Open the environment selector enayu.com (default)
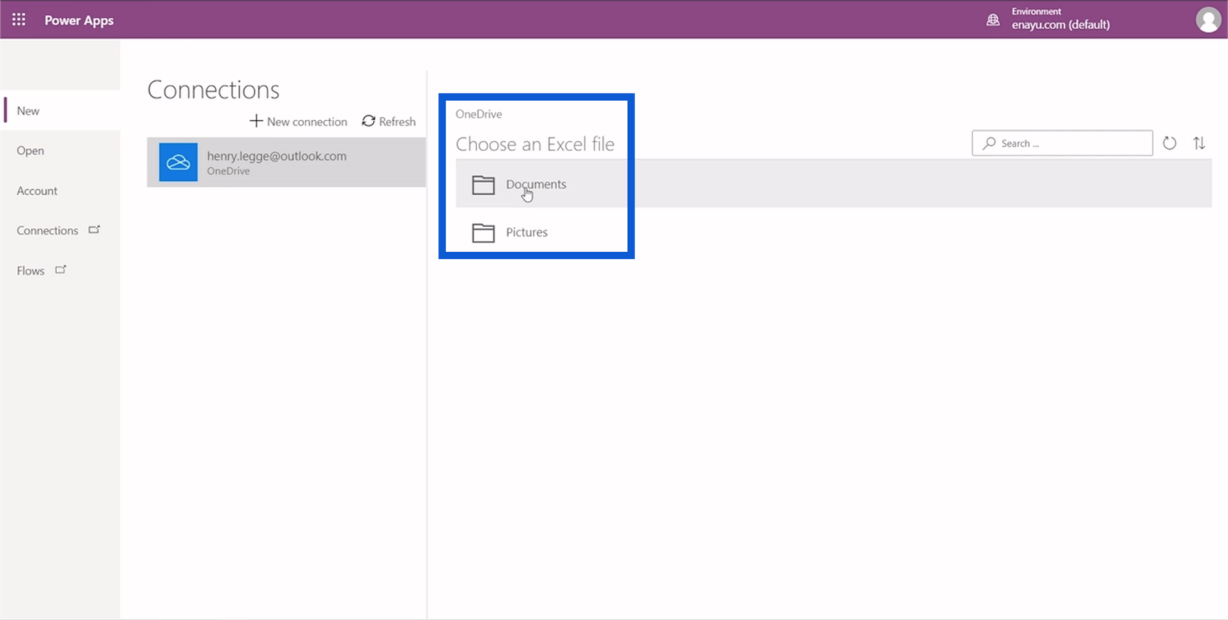Screen dimensions: 1228x620 [1060, 24]
